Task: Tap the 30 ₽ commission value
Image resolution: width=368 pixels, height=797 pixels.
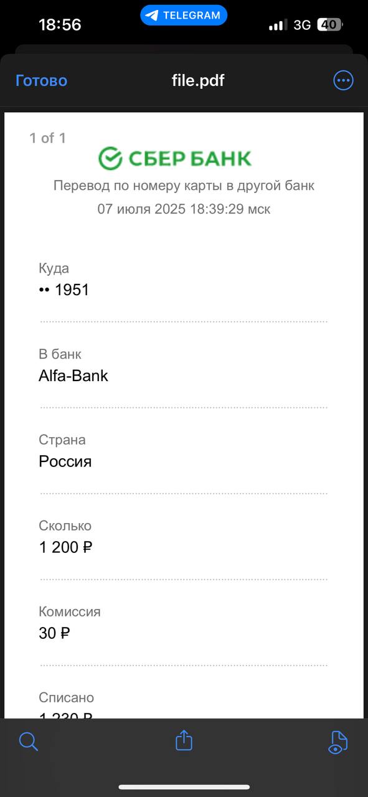Action: [55, 633]
